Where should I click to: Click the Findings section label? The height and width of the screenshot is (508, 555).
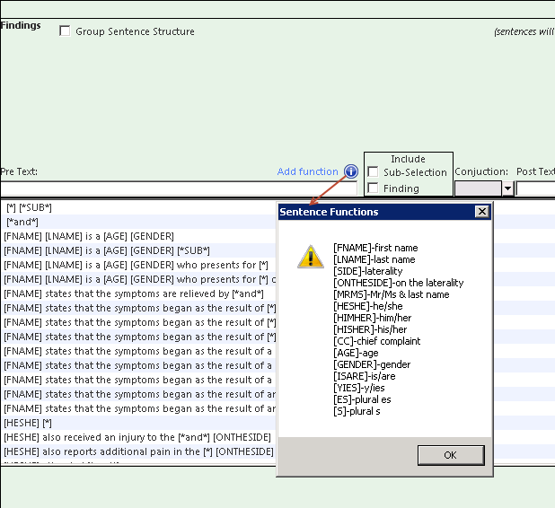click(21, 25)
